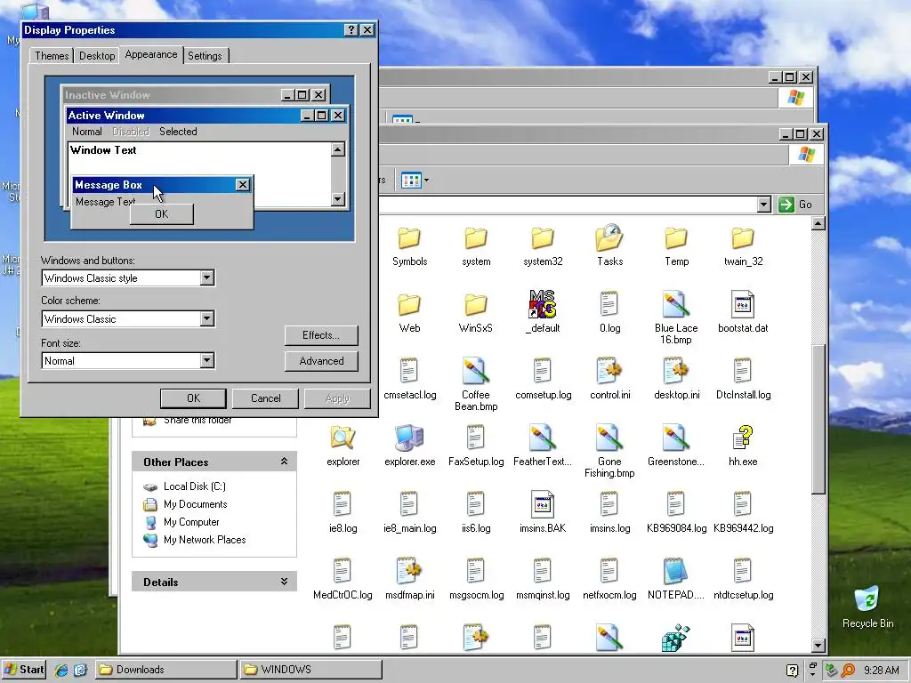Confirm Display Properties with OK
Image resolution: width=911 pixels, height=683 pixels.
pyautogui.click(x=193, y=398)
